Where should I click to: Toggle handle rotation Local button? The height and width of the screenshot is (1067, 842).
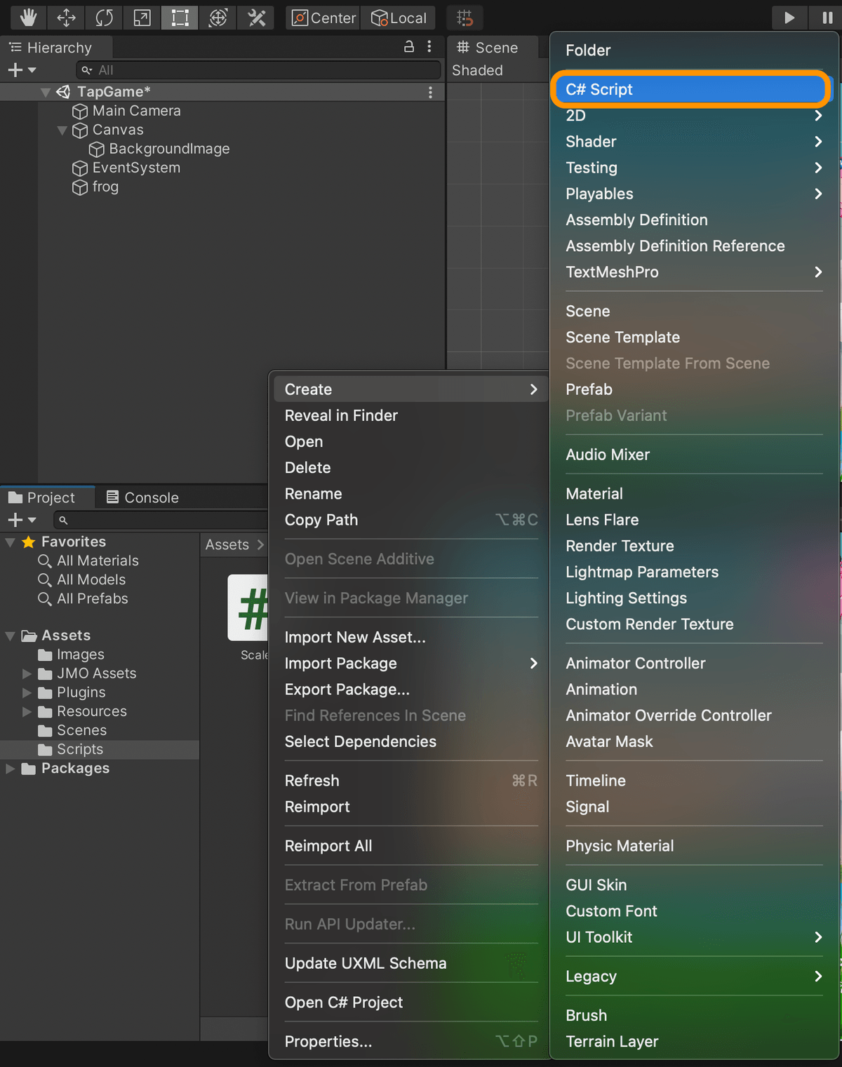tap(399, 18)
